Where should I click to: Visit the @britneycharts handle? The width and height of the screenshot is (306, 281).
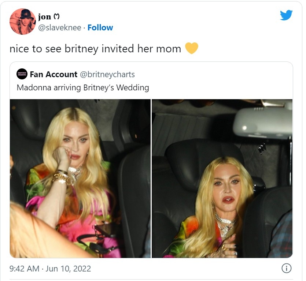pyautogui.click(x=107, y=74)
